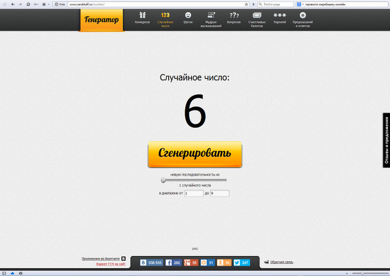Image resolution: width=390 pixels, height=276 pixels.
Task: Share via the Google Plus button
Action: click(191, 263)
